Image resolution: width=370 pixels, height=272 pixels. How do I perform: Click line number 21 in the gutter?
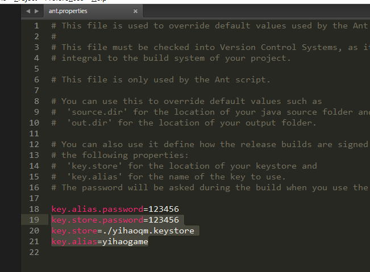pyautogui.click(x=34, y=241)
